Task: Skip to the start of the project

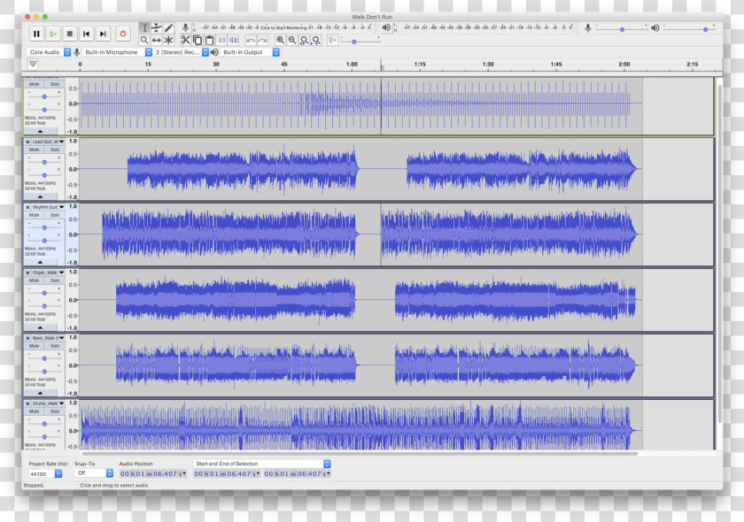Action: (87, 34)
